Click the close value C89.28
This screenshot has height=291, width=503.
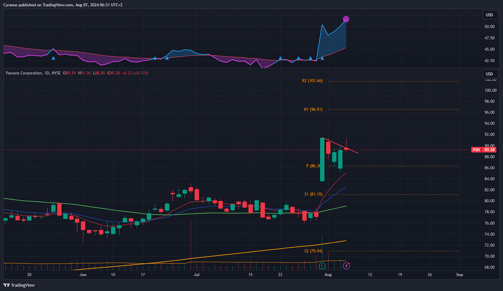click(x=114, y=73)
